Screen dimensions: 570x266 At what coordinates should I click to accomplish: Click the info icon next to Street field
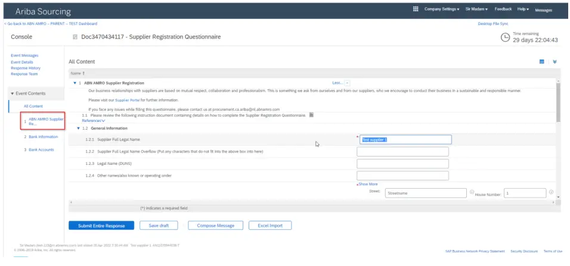click(x=472, y=192)
